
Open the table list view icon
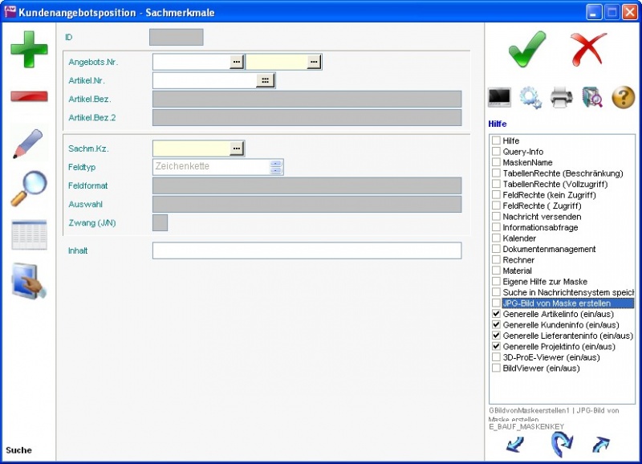click(x=29, y=235)
